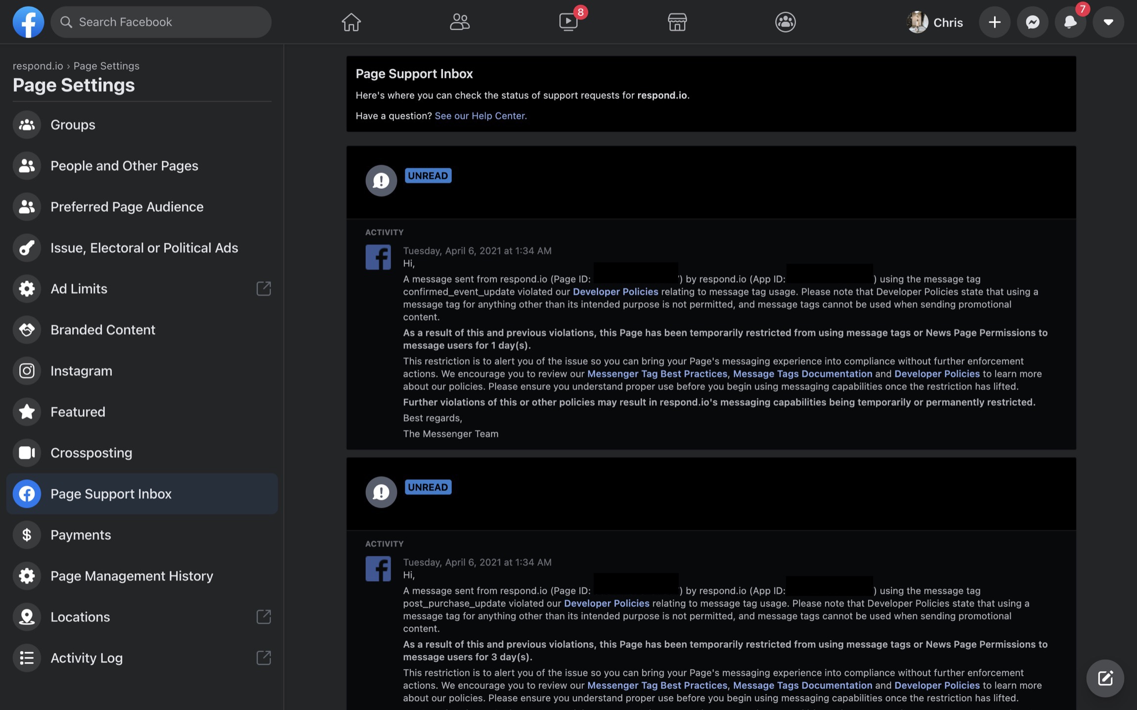This screenshot has height=710, width=1137.
Task: Select Crossposting option
Action: pyautogui.click(x=142, y=453)
